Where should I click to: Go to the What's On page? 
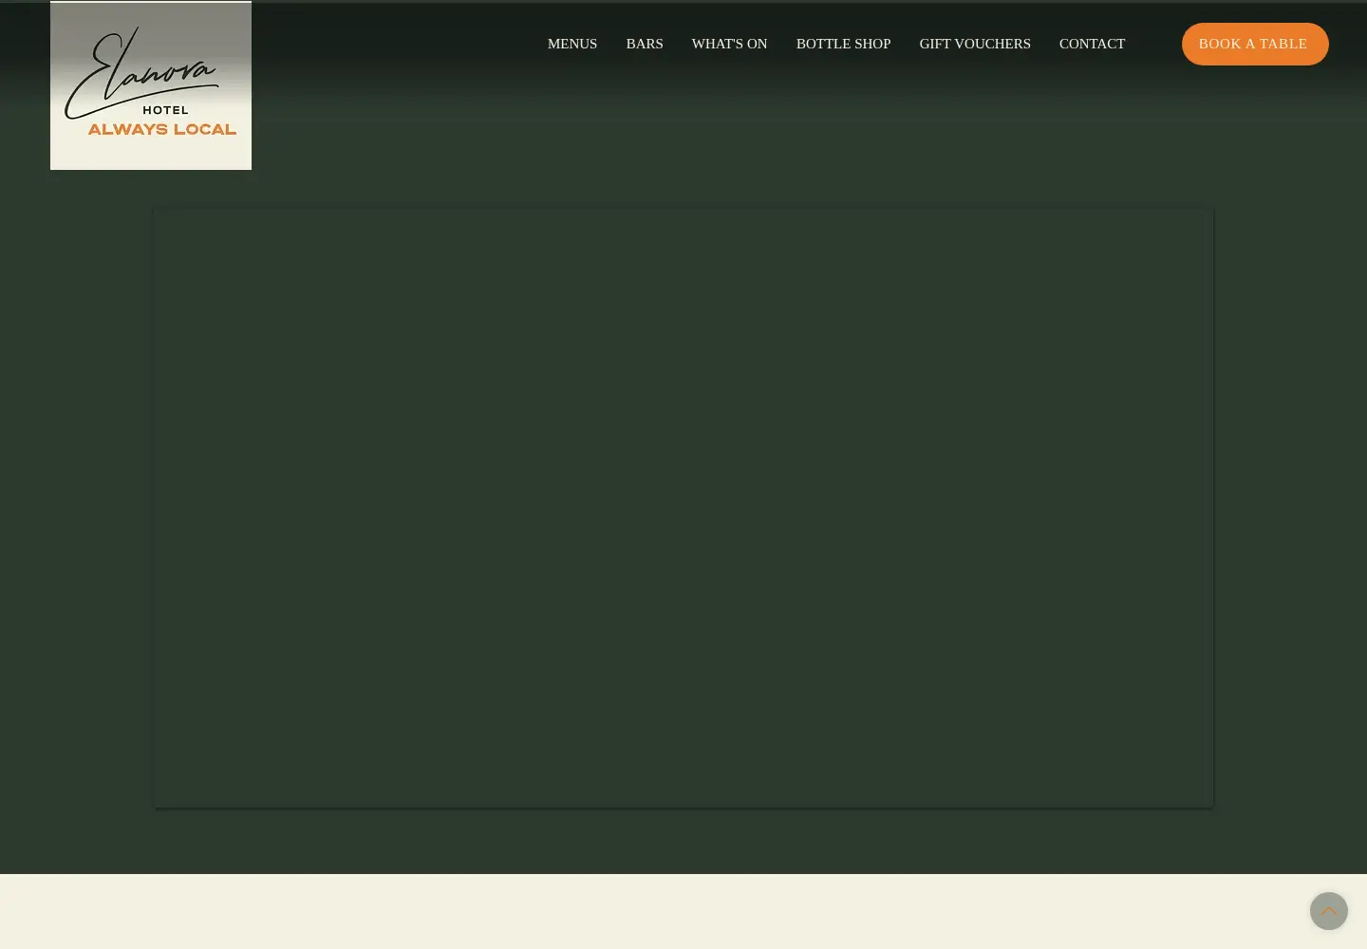pos(729,44)
